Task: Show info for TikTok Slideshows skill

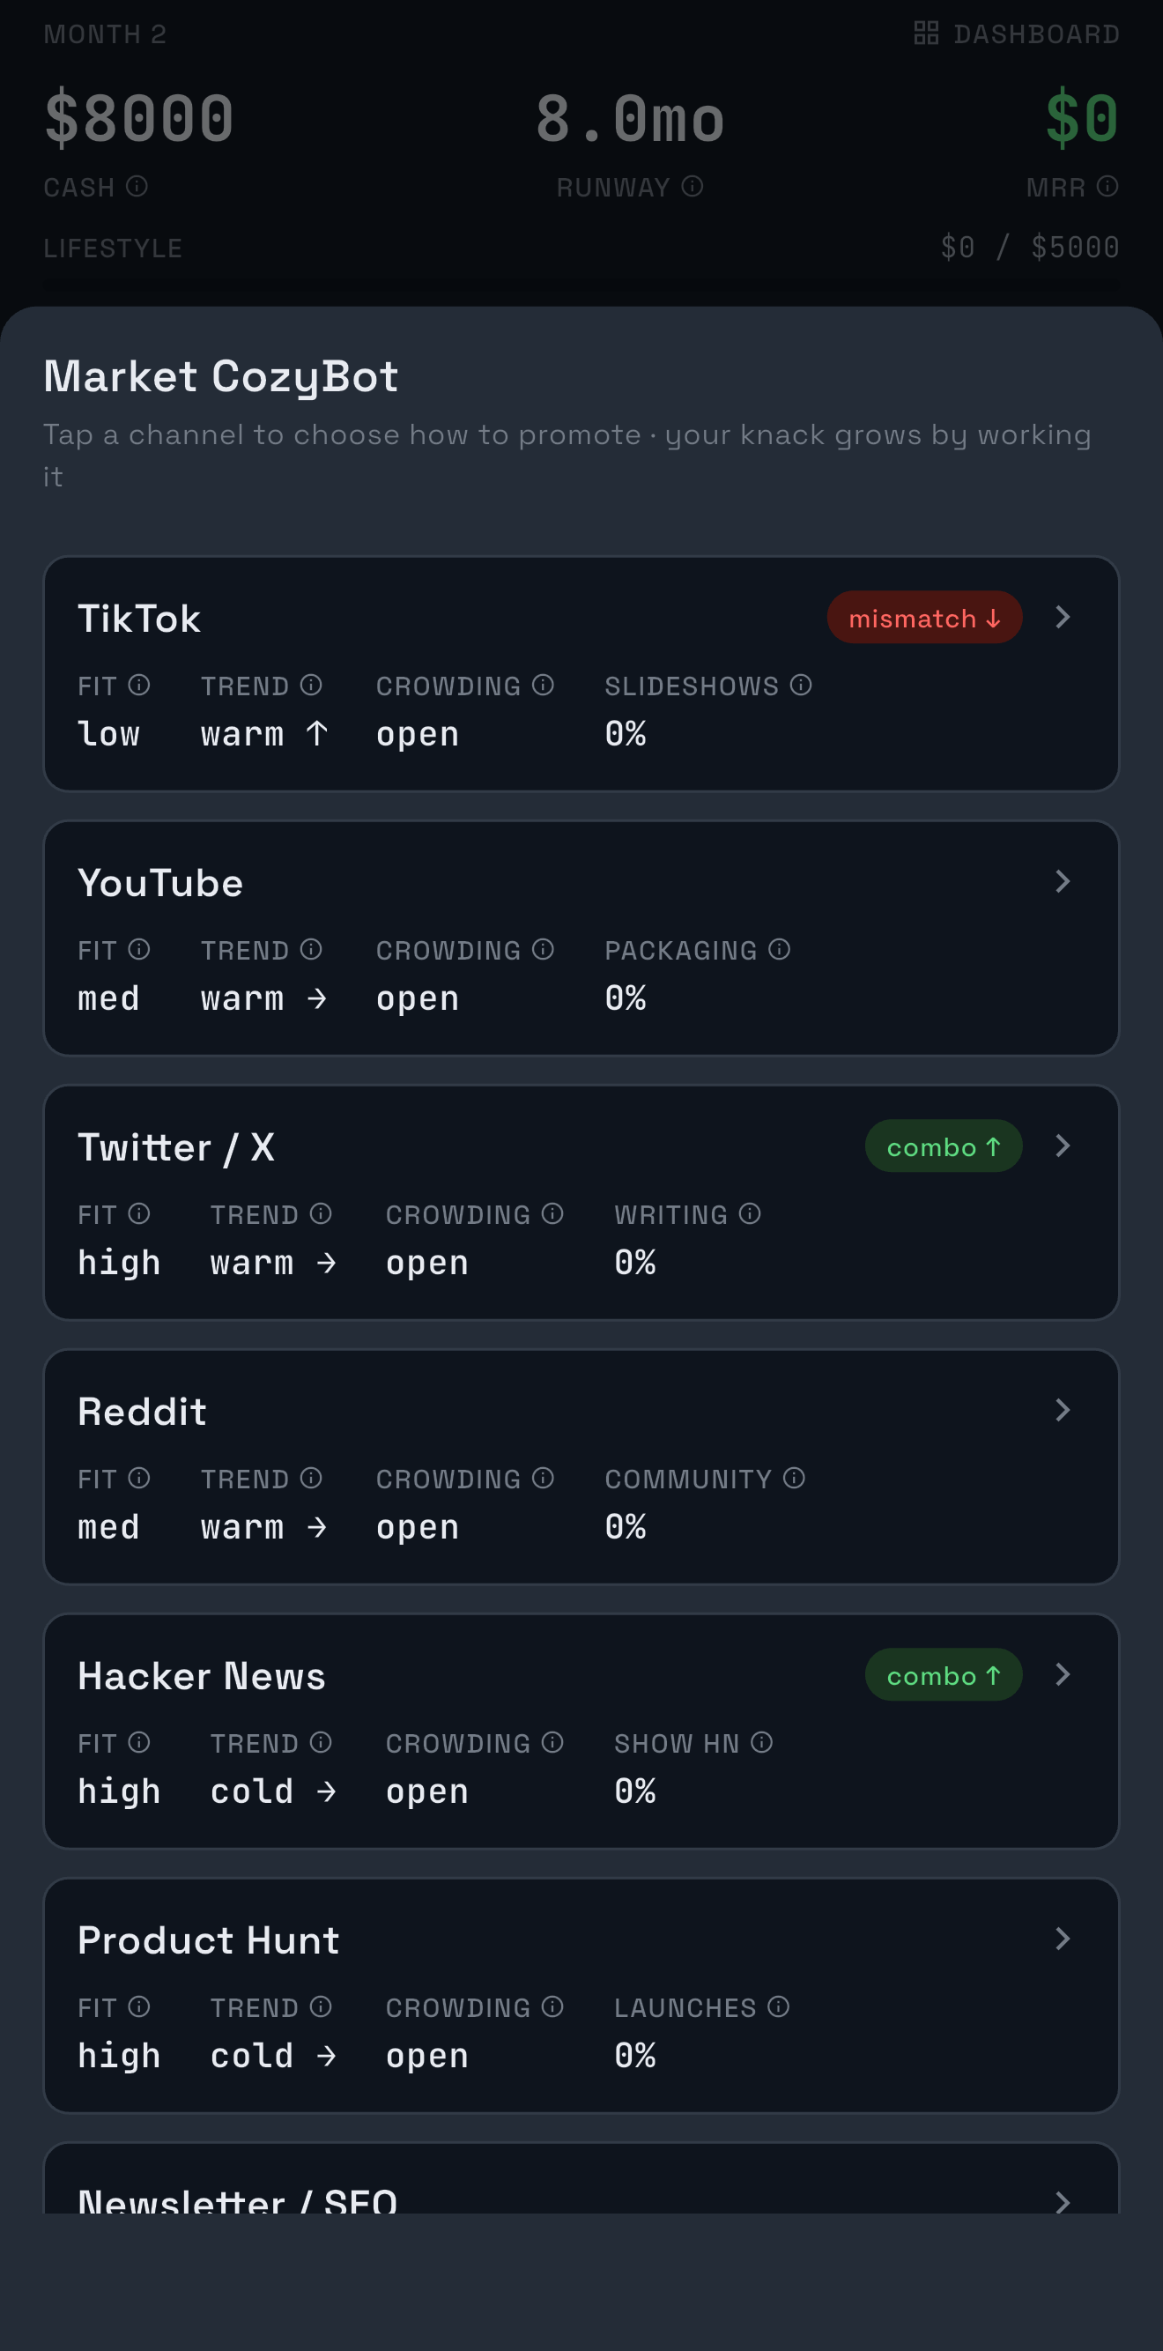Action: (x=801, y=685)
